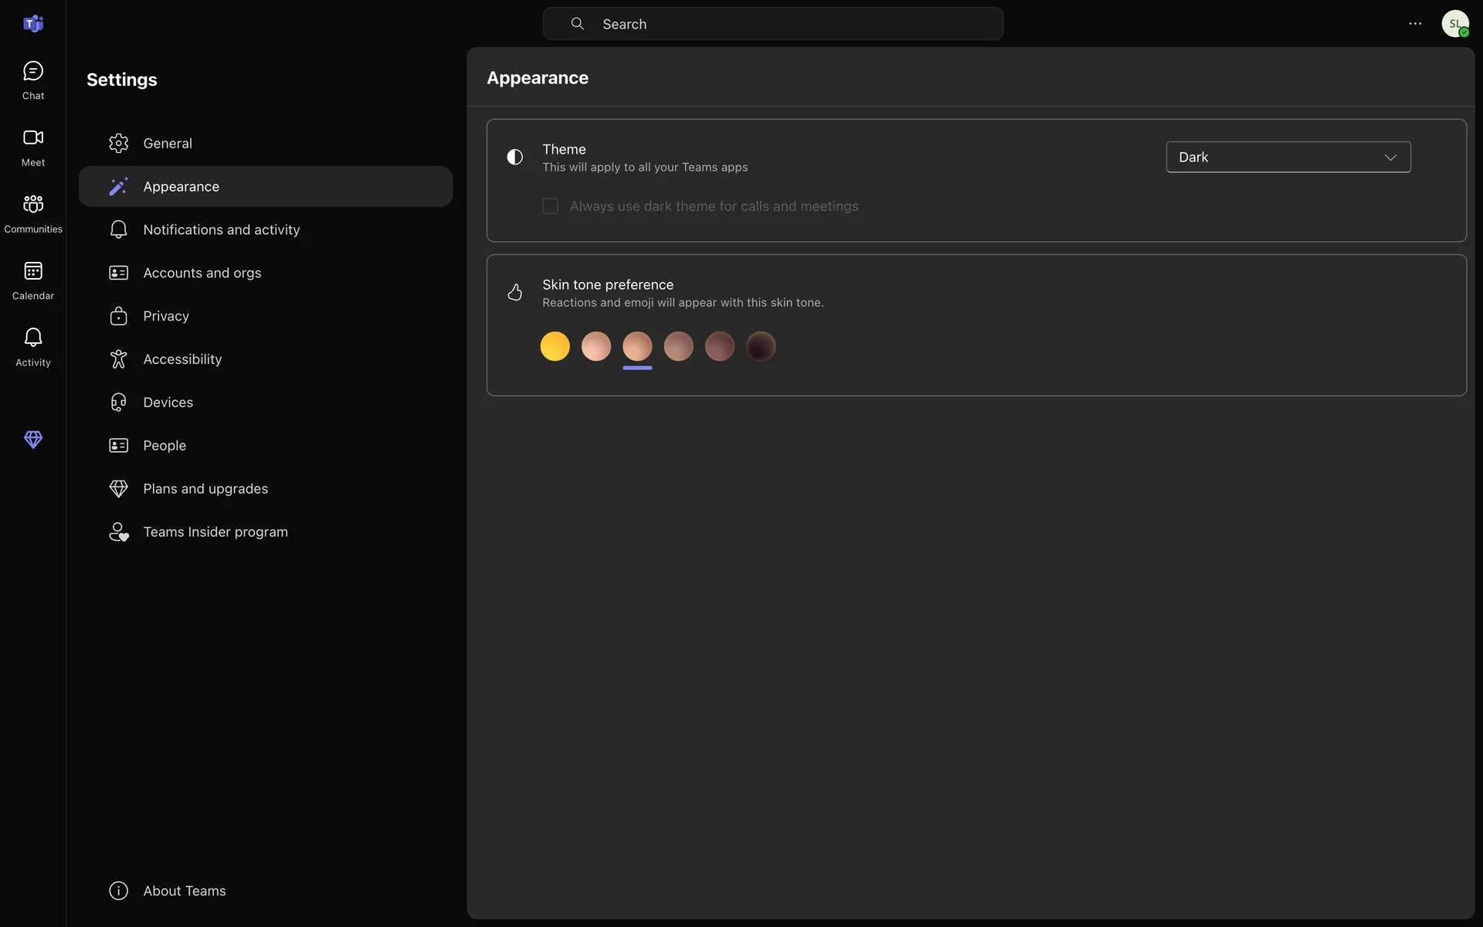
Task: Click the chevron arrow in Theme combo box
Action: [1390, 158]
